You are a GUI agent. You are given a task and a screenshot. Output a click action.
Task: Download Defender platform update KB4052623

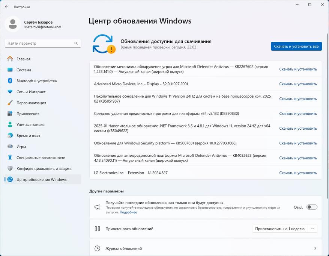pyautogui.click(x=298, y=158)
